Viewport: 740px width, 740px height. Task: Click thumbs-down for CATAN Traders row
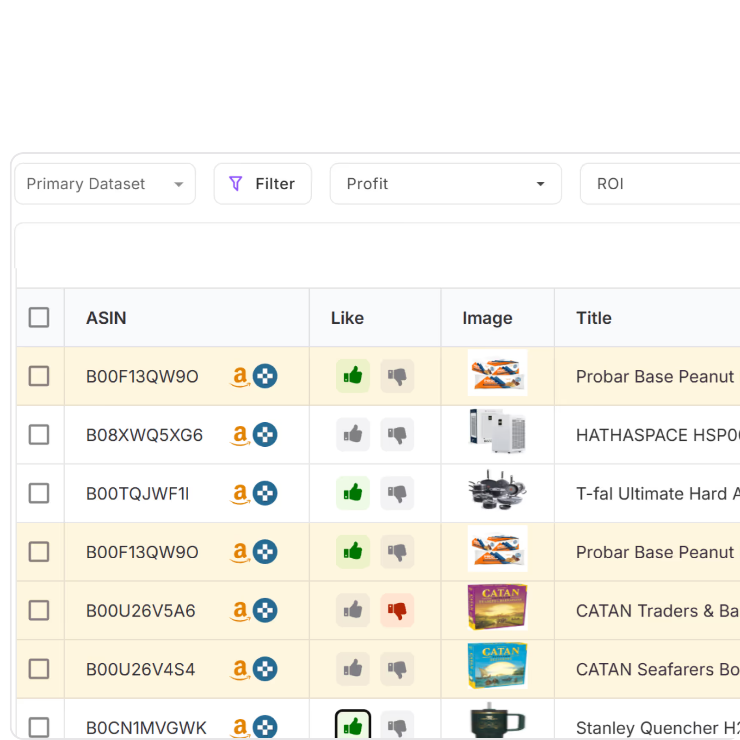(x=397, y=610)
